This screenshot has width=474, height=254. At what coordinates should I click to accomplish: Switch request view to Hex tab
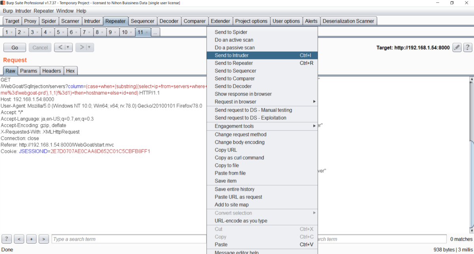coord(70,71)
